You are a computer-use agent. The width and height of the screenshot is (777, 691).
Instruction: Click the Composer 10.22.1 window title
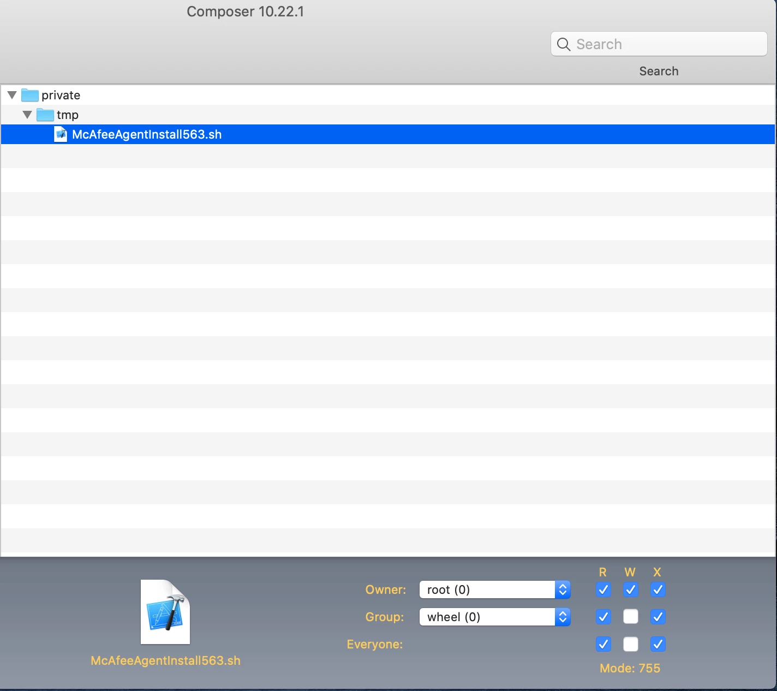(246, 11)
